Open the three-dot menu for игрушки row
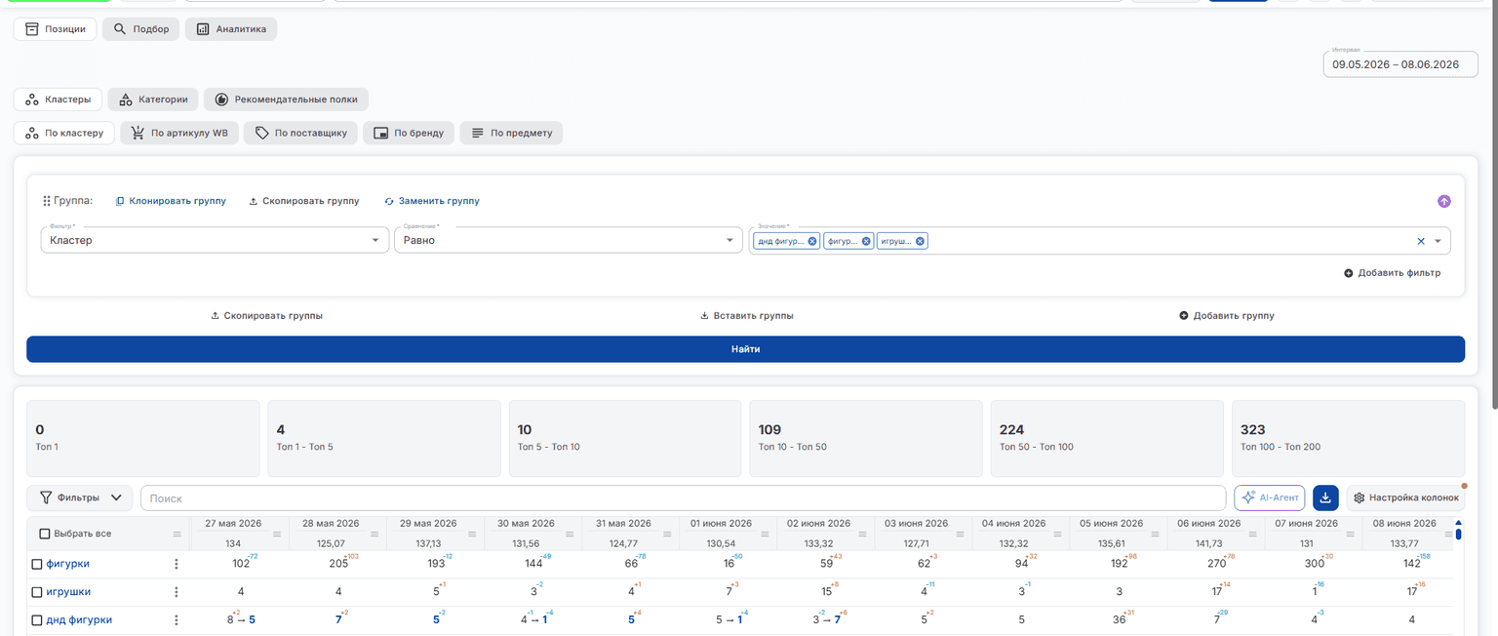This screenshot has height=636, width=1498. (177, 592)
